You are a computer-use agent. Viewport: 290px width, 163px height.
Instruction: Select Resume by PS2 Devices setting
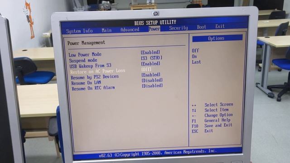(x=95, y=77)
